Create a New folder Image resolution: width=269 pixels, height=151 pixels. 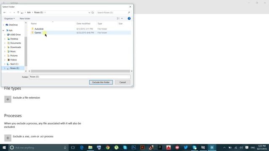pos(25,18)
